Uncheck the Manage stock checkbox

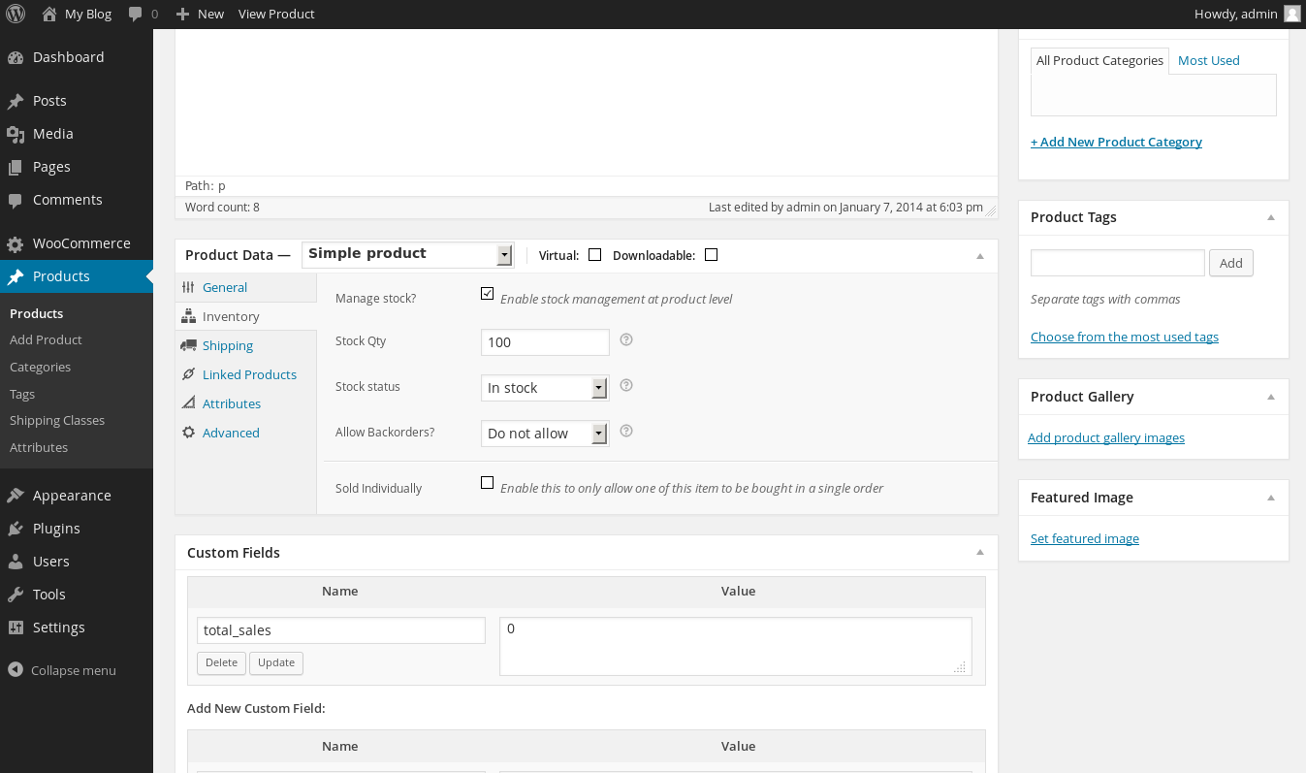pyautogui.click(x=488, y=294)
